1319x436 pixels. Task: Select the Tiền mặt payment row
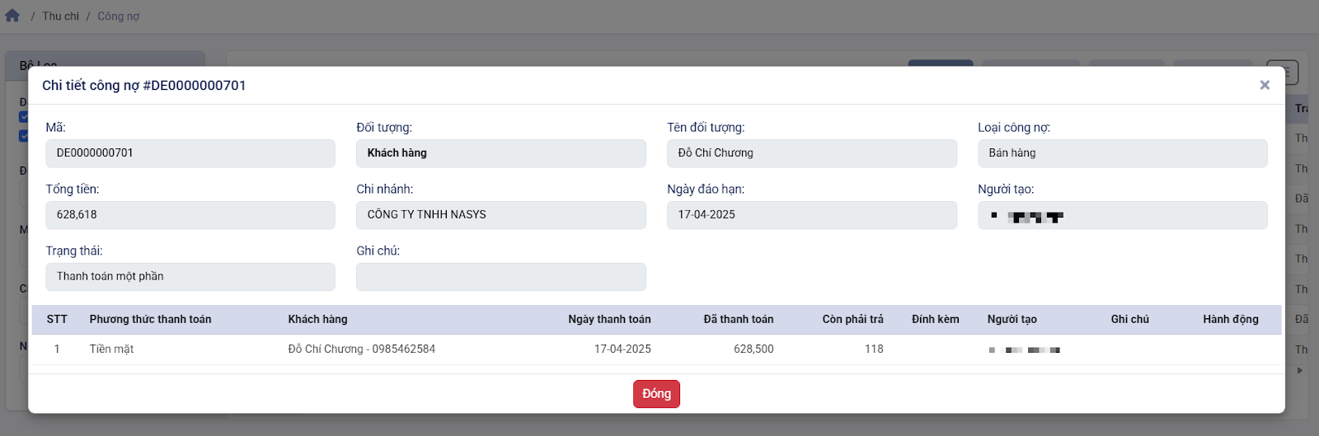(656, 349)
